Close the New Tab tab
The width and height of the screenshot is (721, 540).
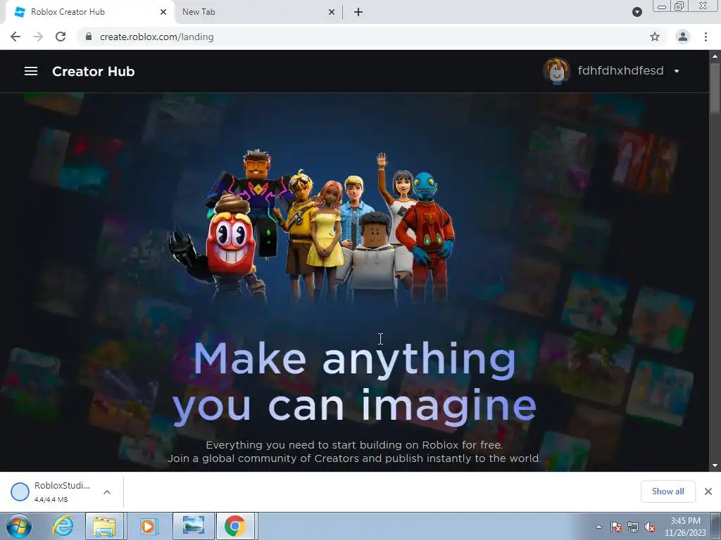pyautogui.click(x=332, y=12)
